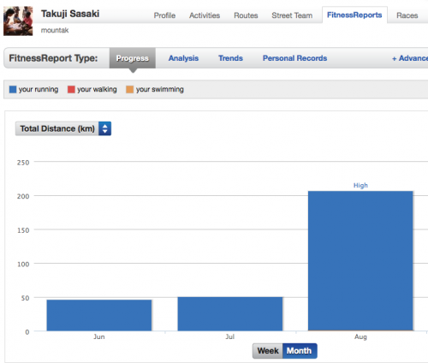Image resolution: width=428 pixels, height=363 pixels.
Task: Expand the + Advanced options
Action: (410, 58)
